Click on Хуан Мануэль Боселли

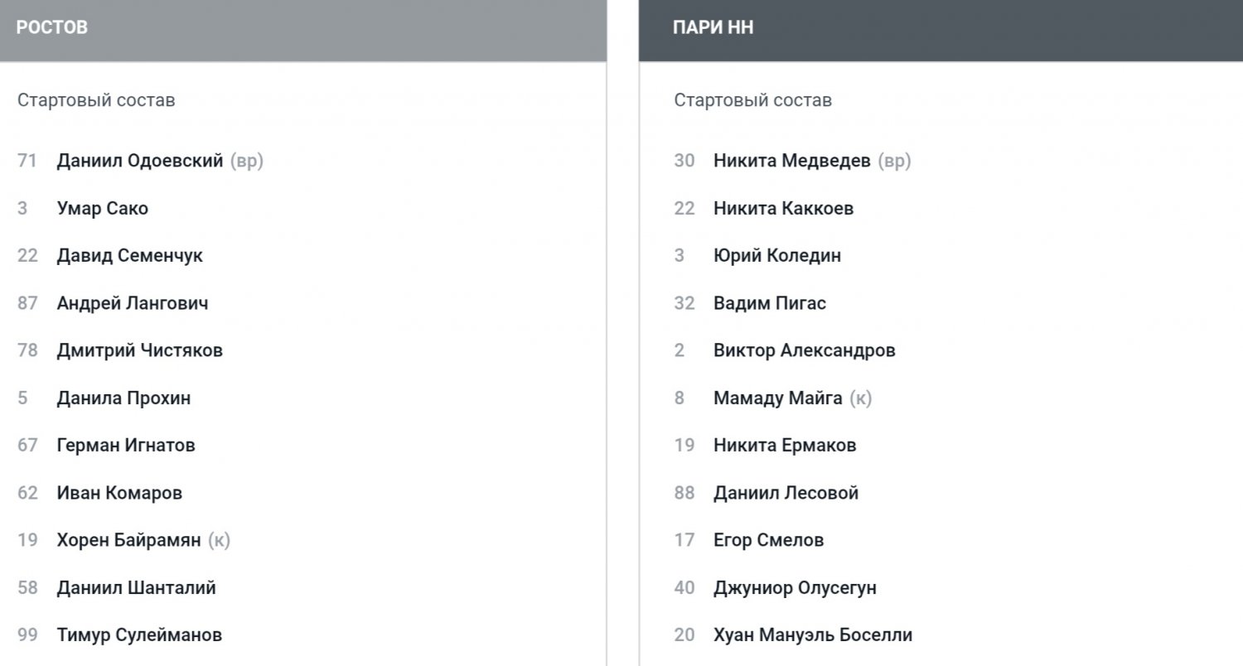click(x=812, y=635)
